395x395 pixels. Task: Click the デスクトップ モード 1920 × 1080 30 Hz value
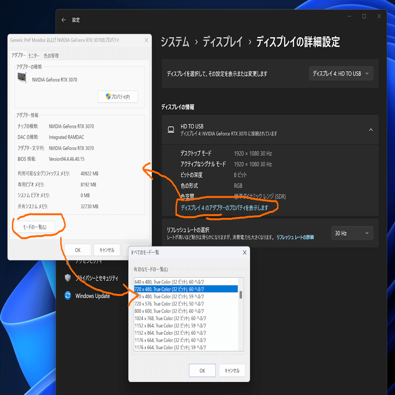click(253, 154)
